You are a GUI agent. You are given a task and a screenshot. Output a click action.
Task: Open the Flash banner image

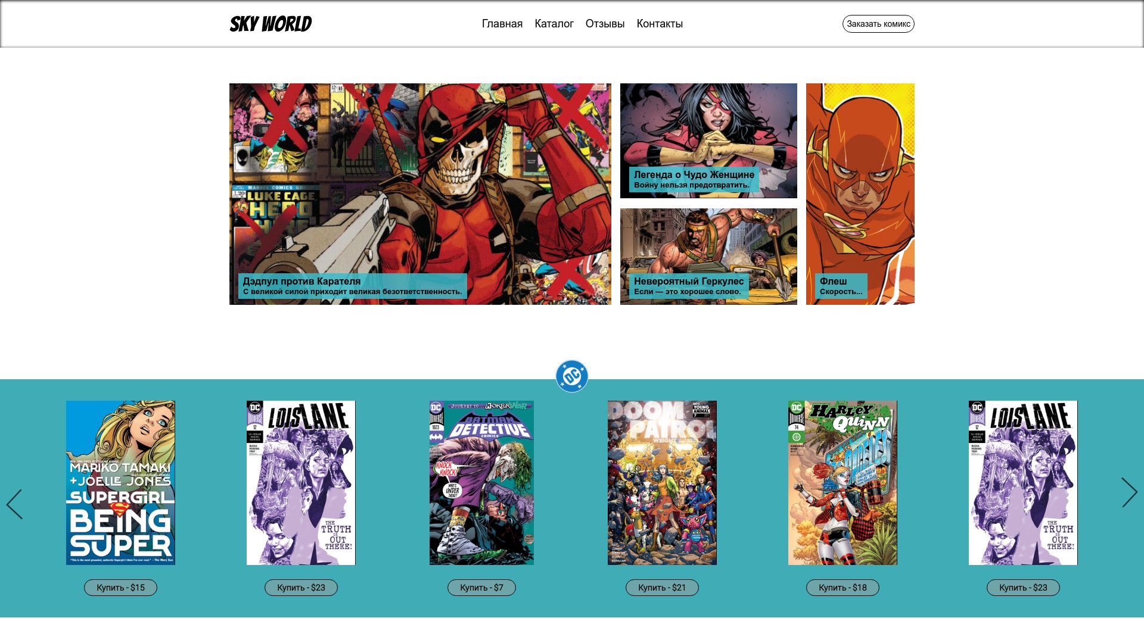click(x=860, y=194)
